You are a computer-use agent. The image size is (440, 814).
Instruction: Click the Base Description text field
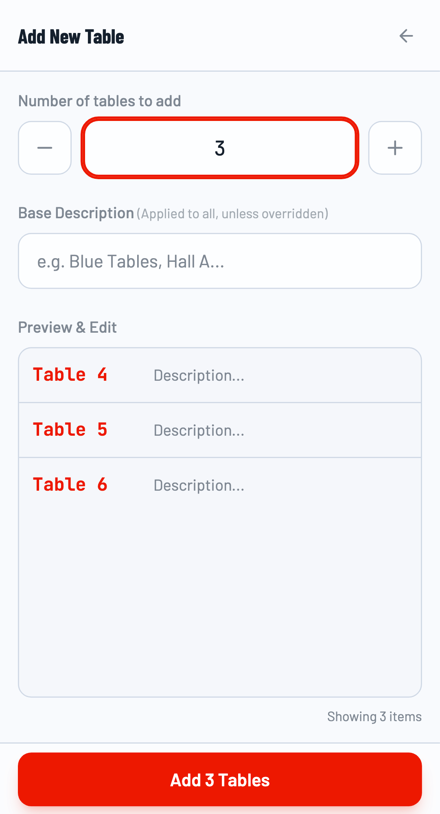220,261
